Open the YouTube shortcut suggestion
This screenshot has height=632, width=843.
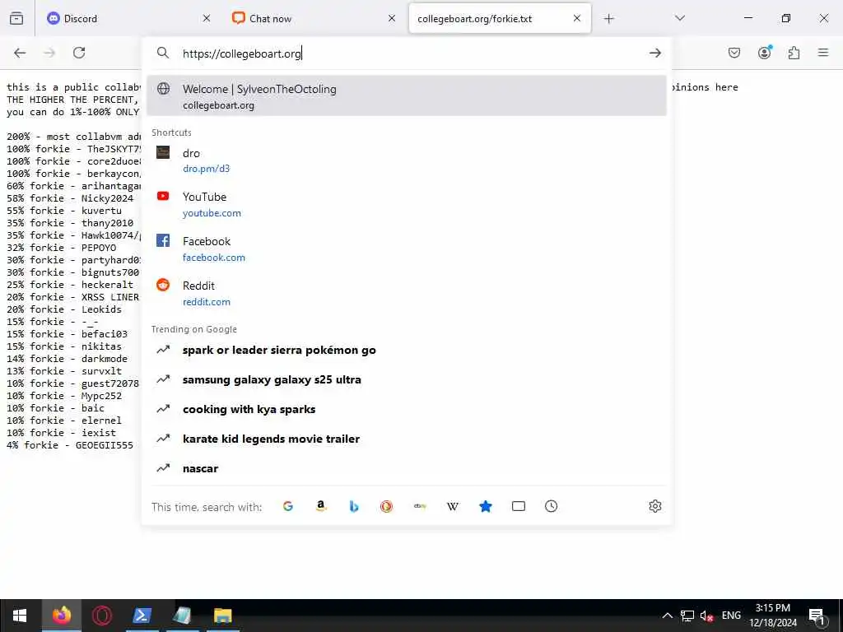pyautogui.click(x=407, y=204)
